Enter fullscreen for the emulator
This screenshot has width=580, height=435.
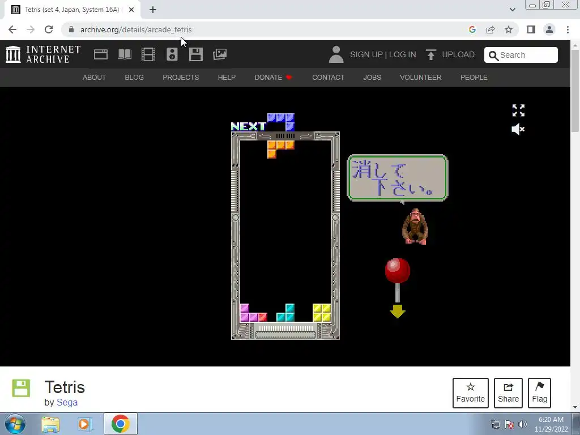518,110
